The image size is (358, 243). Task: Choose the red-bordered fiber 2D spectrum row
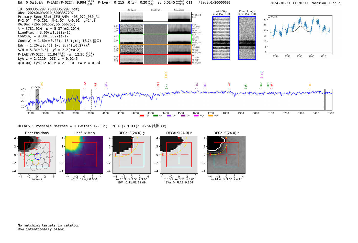[x=155, y=59]
